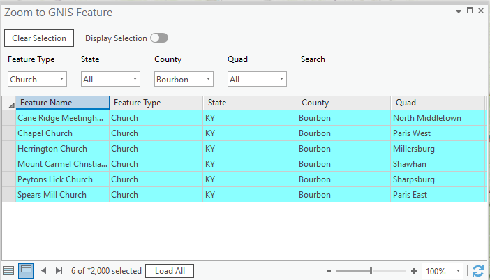The image size is (490, 280).
Task: Open the zoom percentage dropdown
Action: (458, 271)
